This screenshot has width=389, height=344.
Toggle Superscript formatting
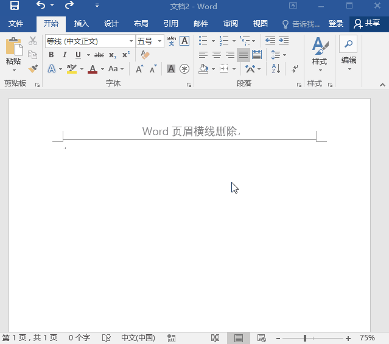coord(125,55)
